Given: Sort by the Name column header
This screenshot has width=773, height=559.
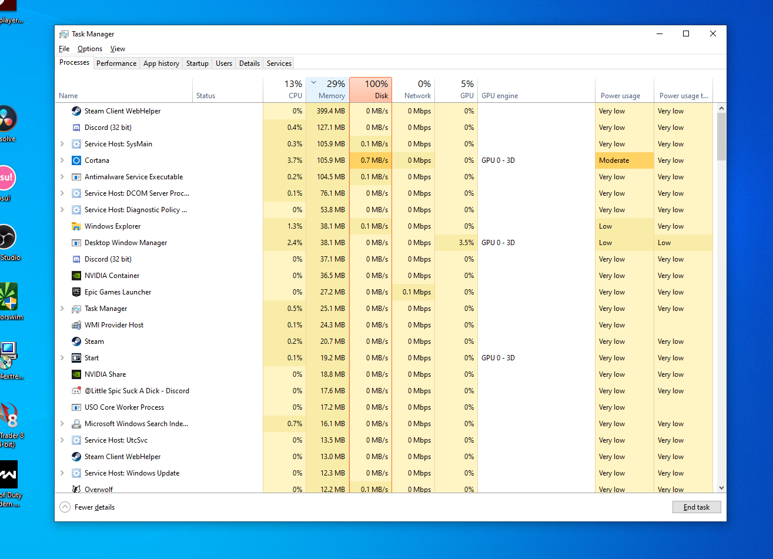Looking at the screenshot, I should 124,89.
